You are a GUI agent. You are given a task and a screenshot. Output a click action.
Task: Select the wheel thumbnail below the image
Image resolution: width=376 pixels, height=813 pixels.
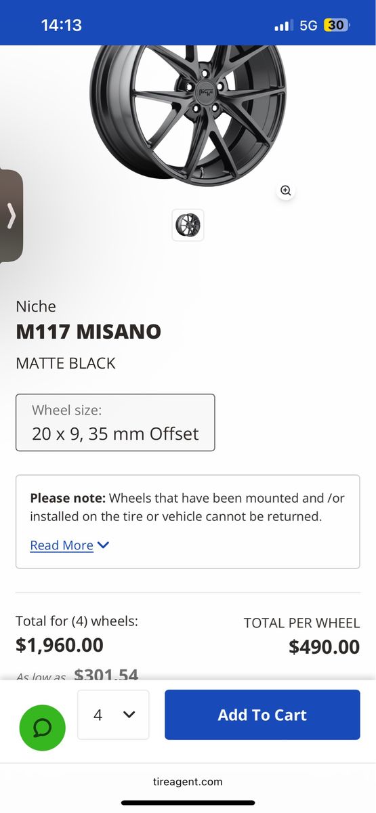tap(188, 225)
